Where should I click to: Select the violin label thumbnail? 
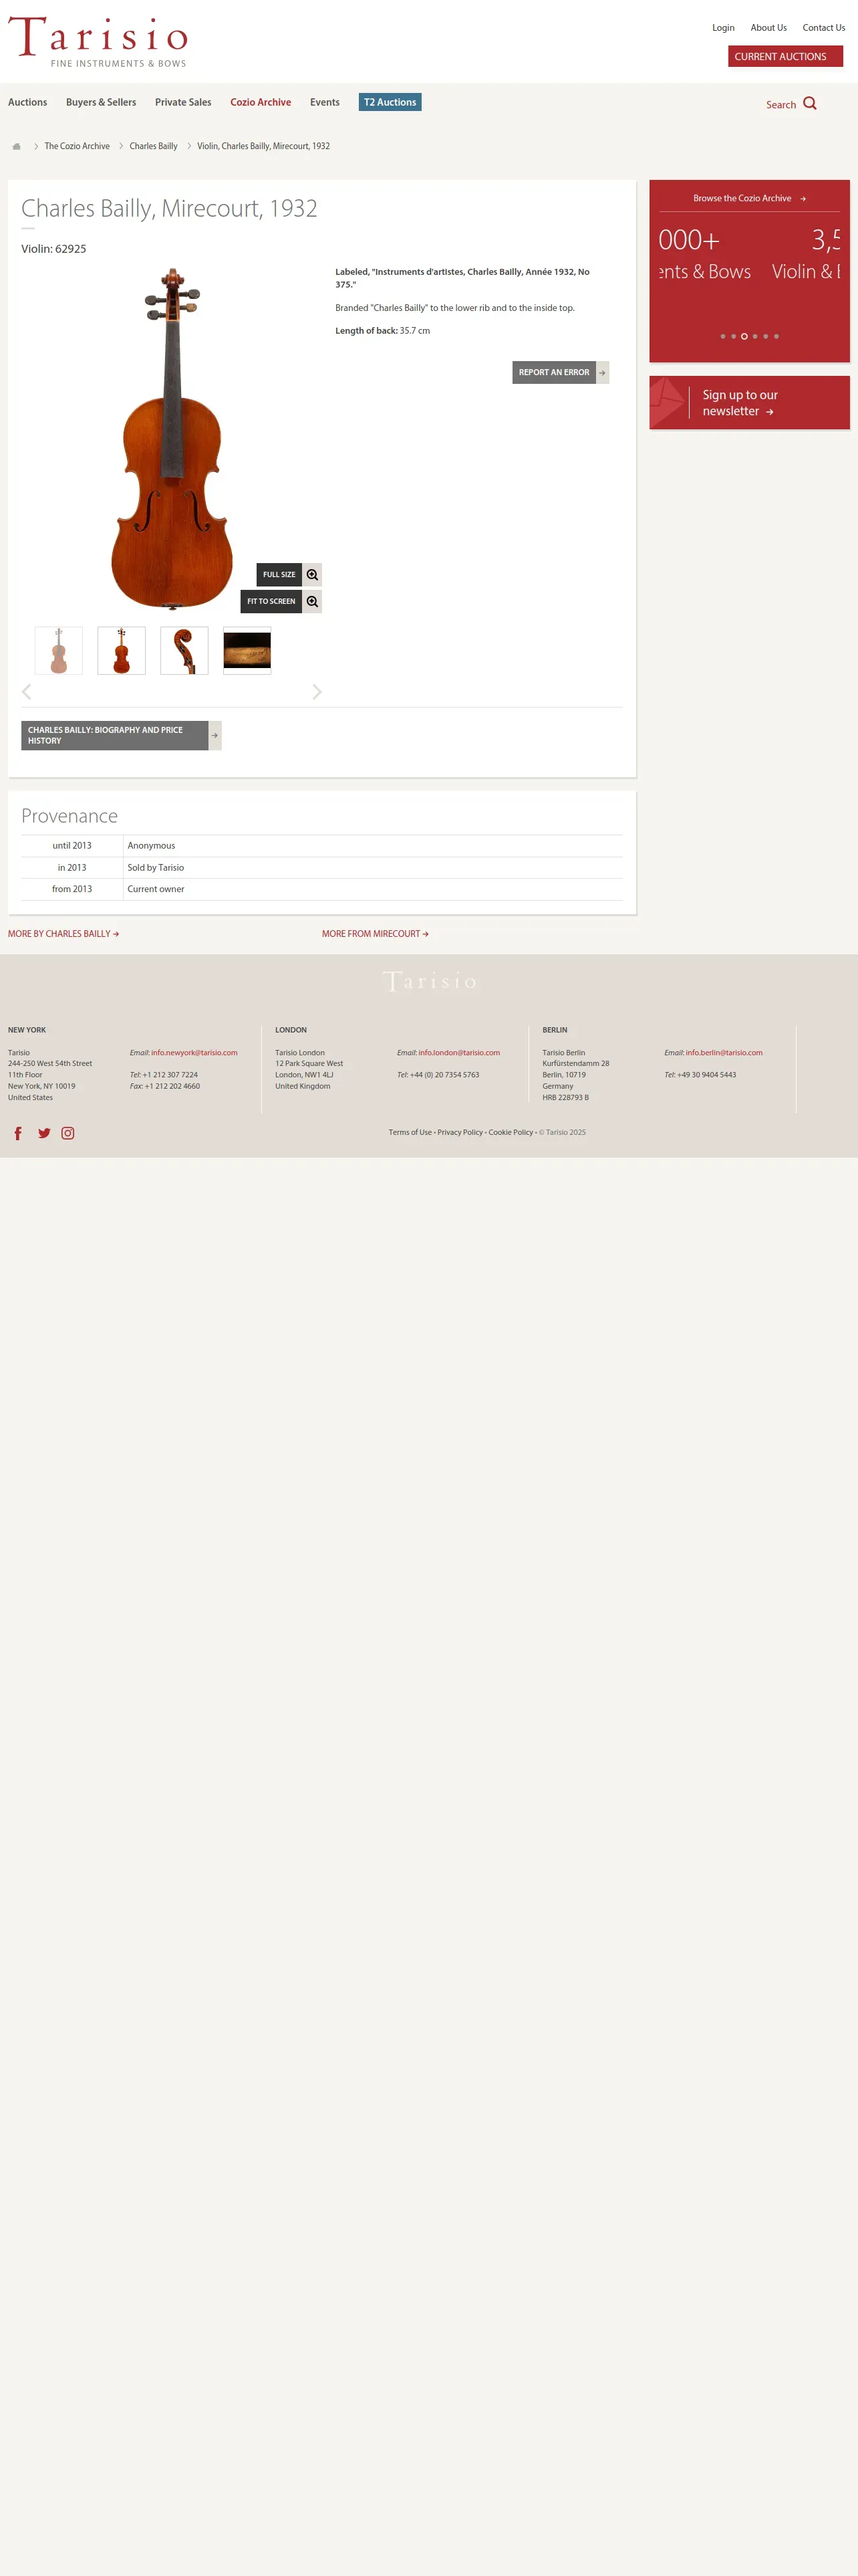click(x=248, y=651)
